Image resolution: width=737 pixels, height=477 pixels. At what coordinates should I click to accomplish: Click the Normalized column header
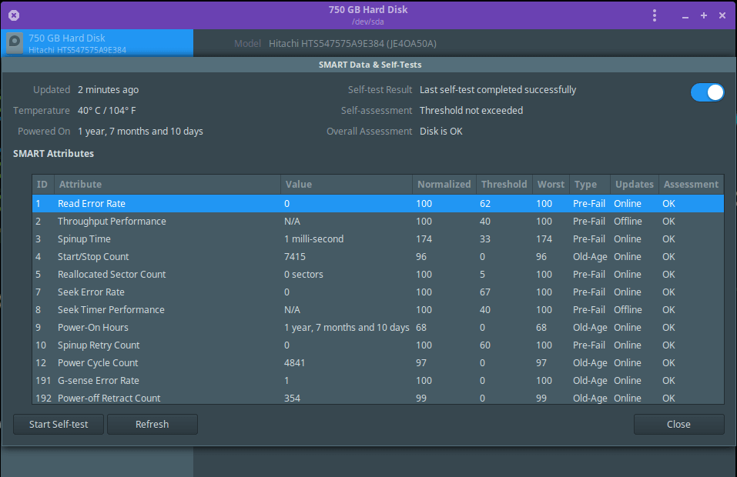click(444, 185)
